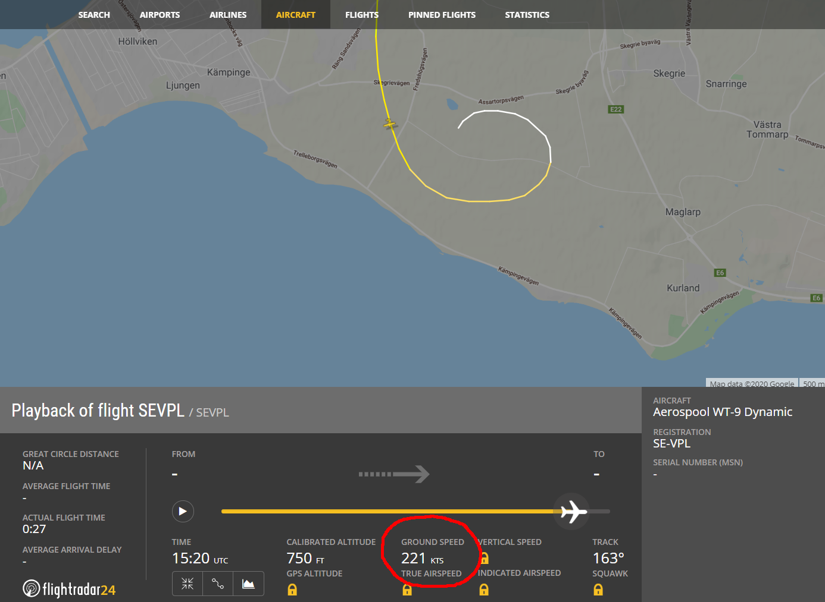Open the altitude graph chart icon

[x=248, y=584]
